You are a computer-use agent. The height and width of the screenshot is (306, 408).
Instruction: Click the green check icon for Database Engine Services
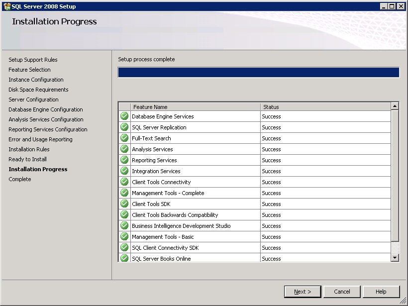point(124,116)
